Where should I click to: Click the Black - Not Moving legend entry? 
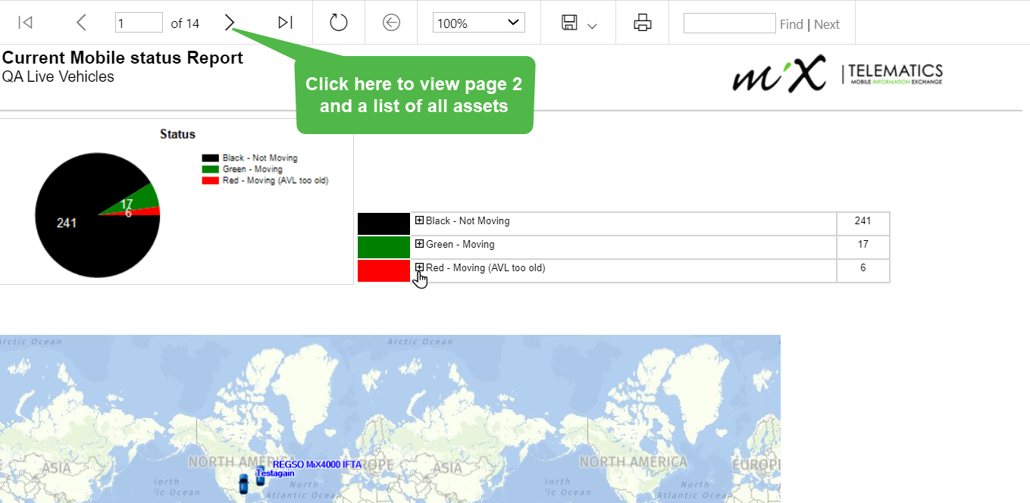tap(250, 158)
